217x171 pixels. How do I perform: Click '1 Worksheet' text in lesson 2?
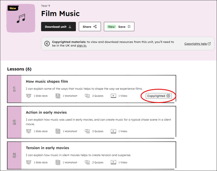click(x=70, y=131)
